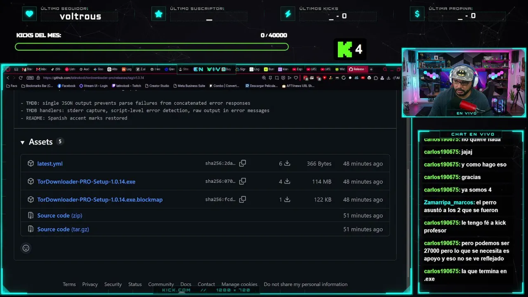The height and width of the screenshot is (297, 528).
Task: Download Source code (tar.gz)
Action: pyautogui.click(x=63, y=229)
